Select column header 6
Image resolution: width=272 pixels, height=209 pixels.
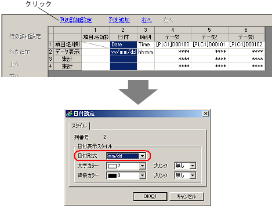[246, 30]
